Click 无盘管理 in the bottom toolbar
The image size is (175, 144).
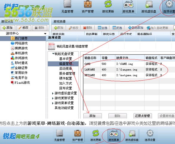tap(59, 136)
